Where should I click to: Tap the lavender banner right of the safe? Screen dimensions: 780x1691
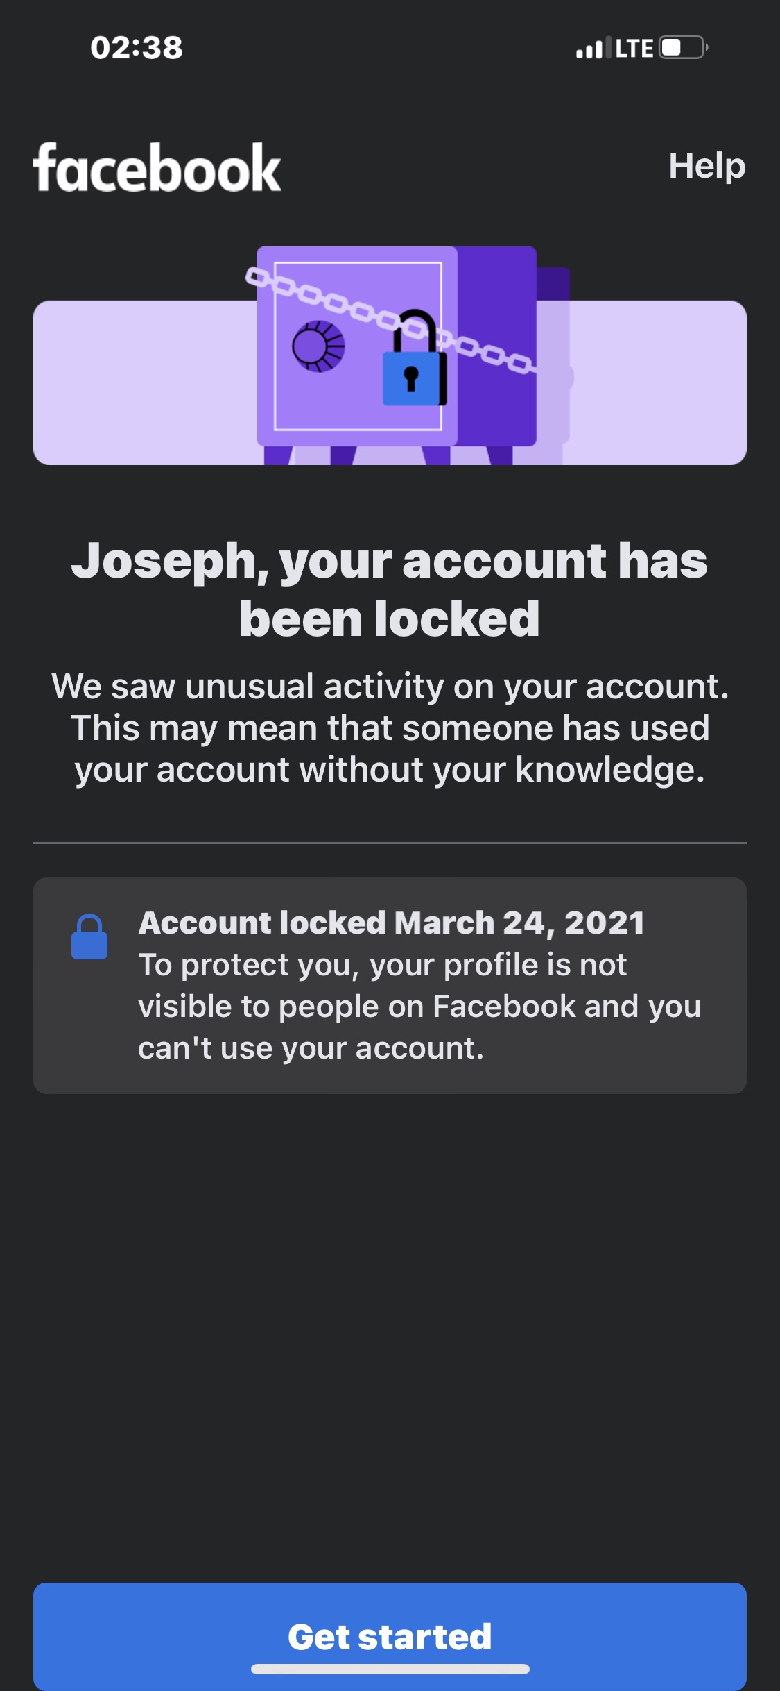[x=659, y=382]
